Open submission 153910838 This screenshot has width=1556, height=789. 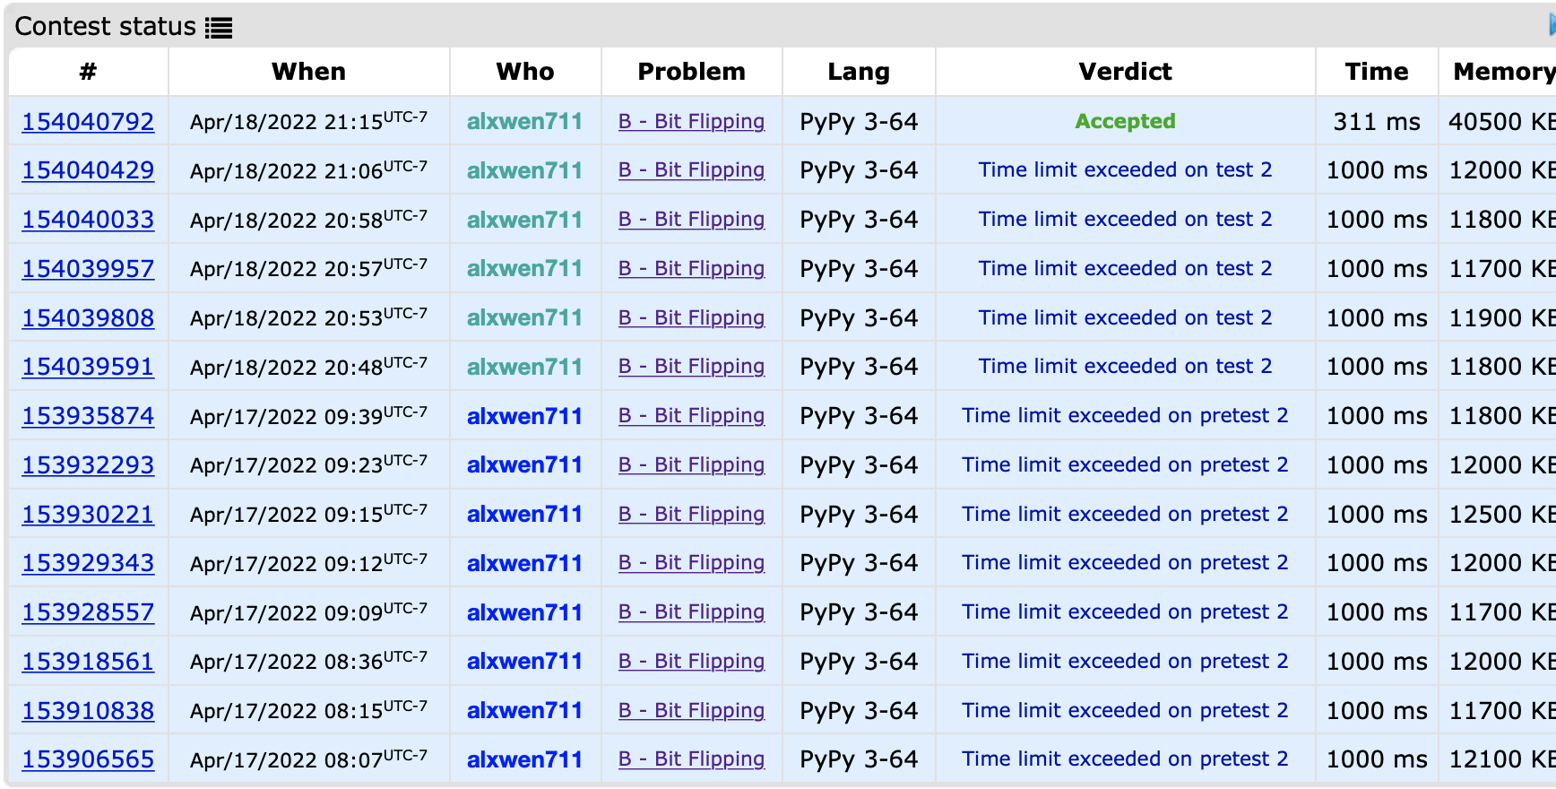[88, 711]
